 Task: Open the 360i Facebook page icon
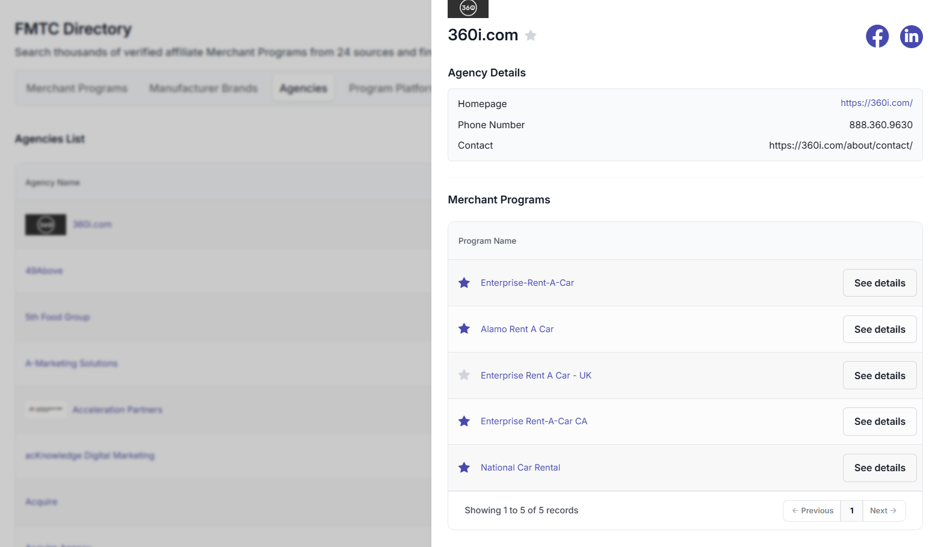coord(877,37)
